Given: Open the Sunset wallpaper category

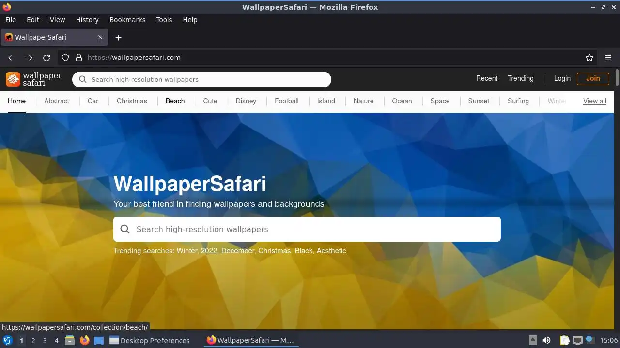Looking at the screenshot, I should point(479,101).
